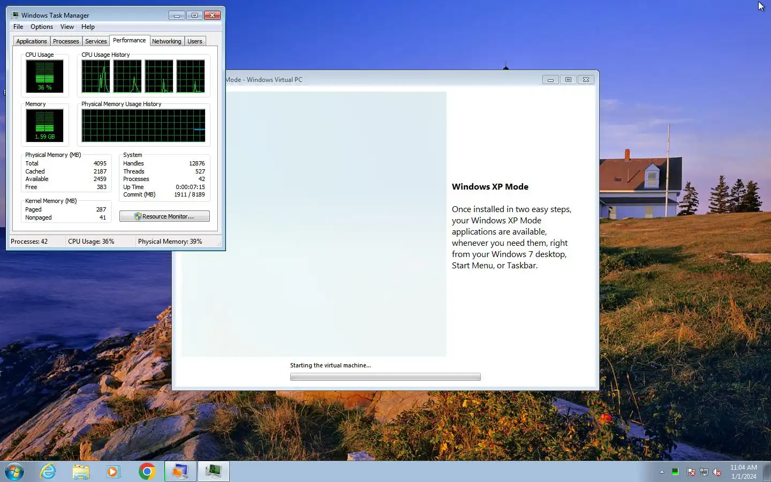Launch Google Chrome from taskbar
Image resolution: width=771 pixels, height=482 pixels.
(147, 472)
